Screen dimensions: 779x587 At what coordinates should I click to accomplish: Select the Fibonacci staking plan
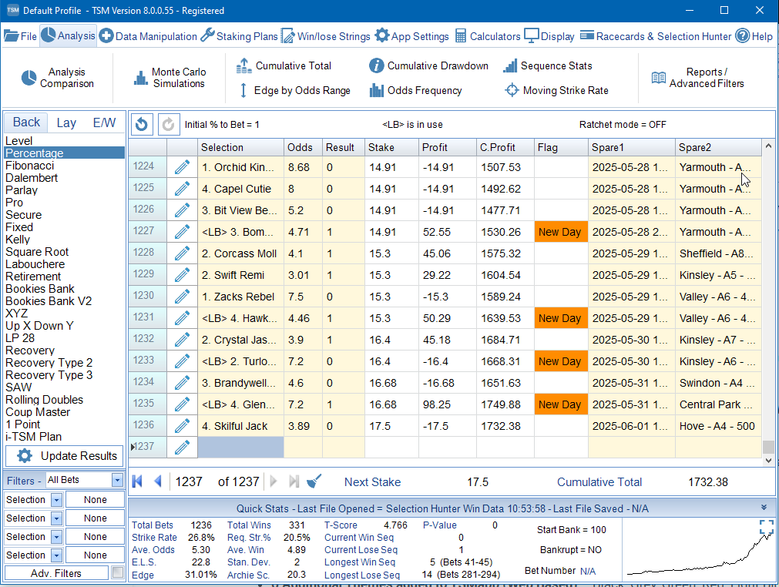point(30,166)
